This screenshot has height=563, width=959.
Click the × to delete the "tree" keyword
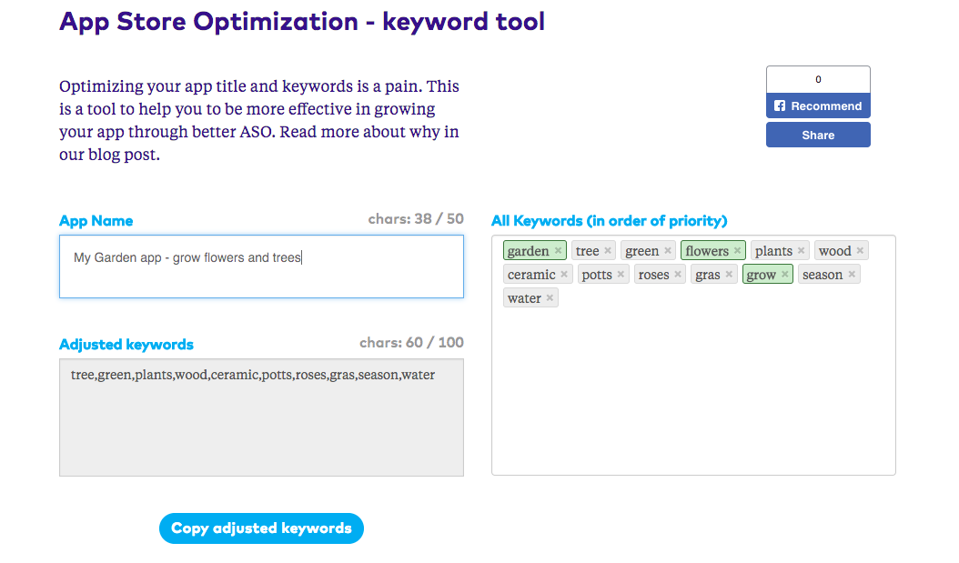[607, 251]
